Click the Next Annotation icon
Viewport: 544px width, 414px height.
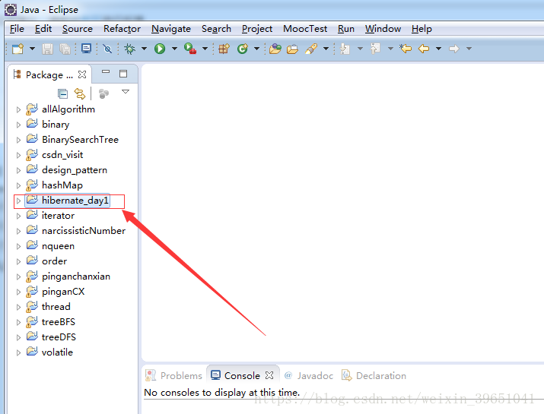tap(345, 49)
